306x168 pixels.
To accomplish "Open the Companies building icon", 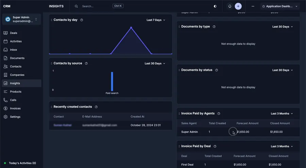I will (x=5, y=75).
